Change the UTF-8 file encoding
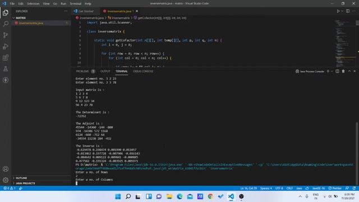 pos(279,189)
